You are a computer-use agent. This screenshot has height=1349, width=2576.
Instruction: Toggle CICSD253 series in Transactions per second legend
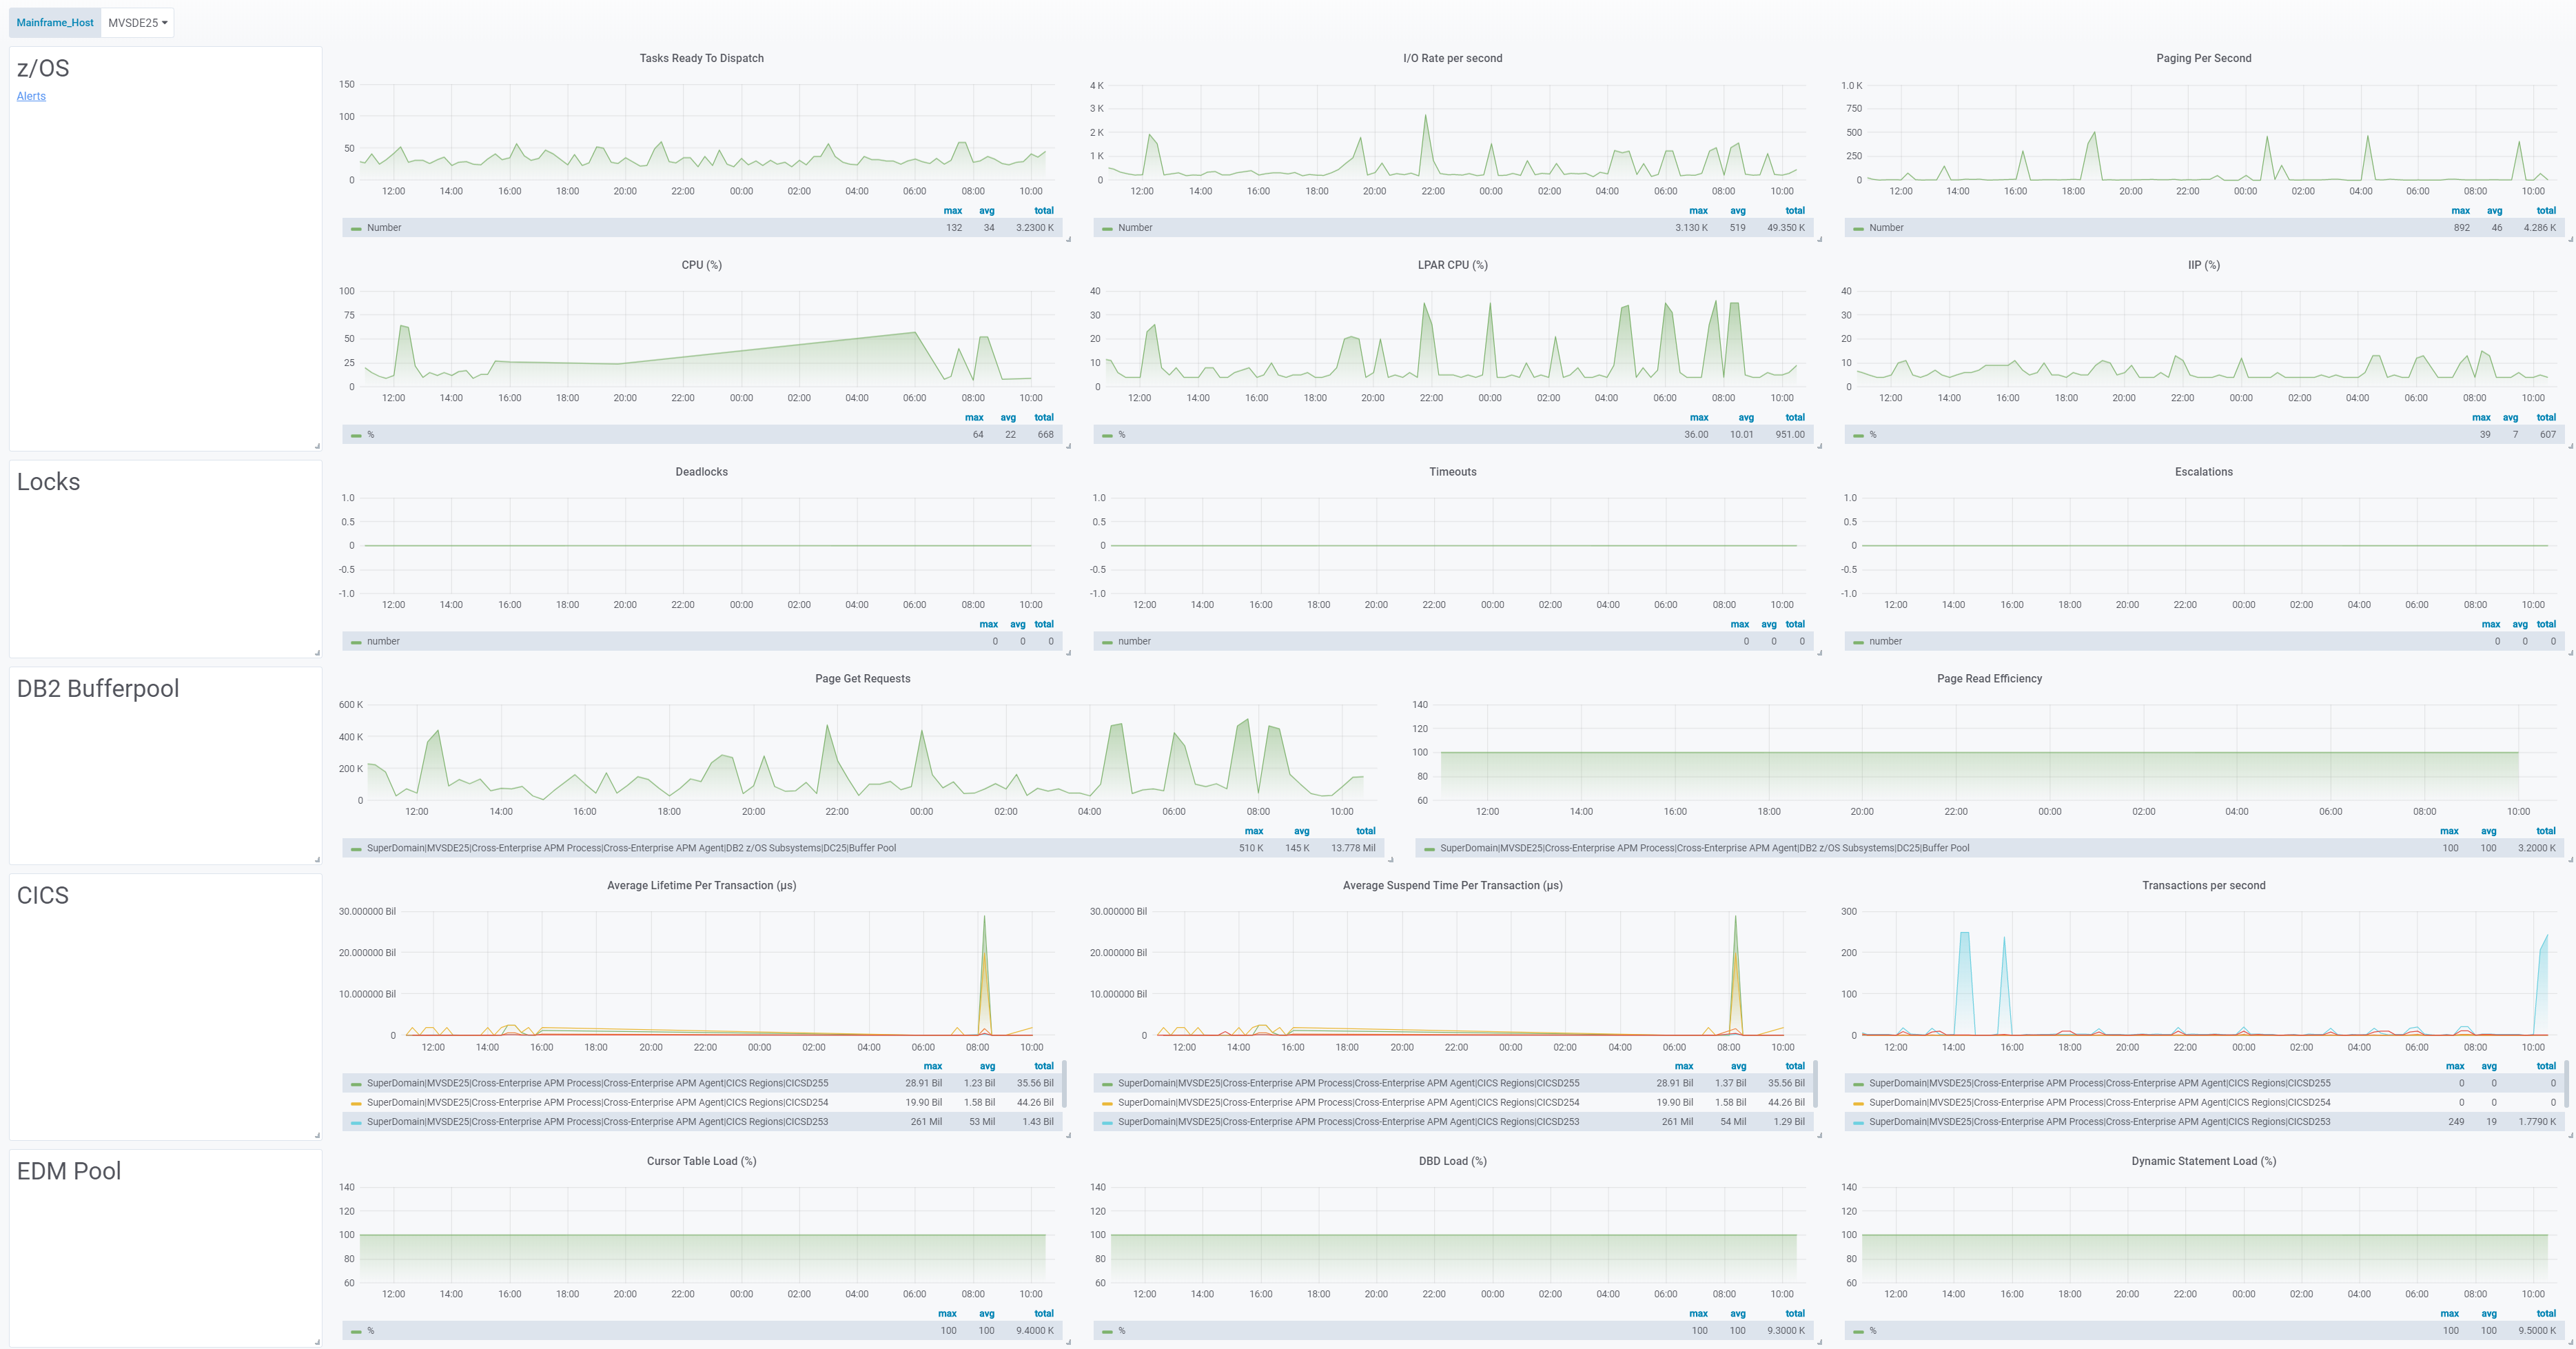tap(2099, 1122)
